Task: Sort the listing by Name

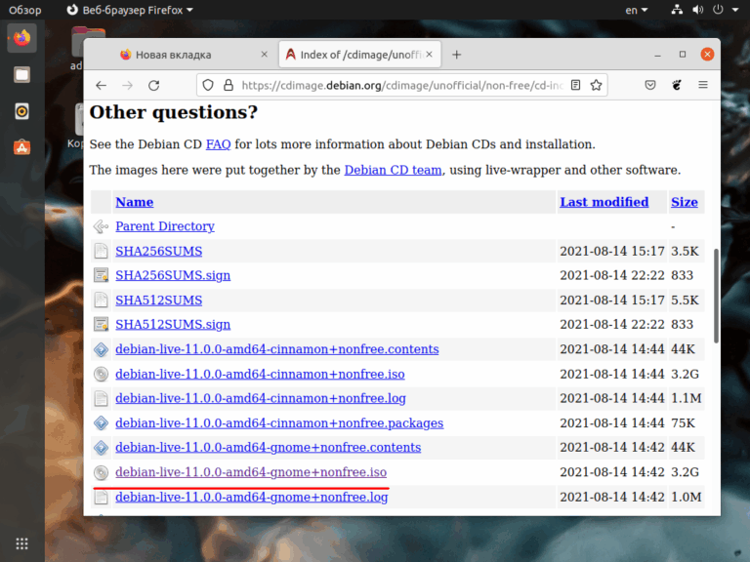Action: click(x=135, y=202)
